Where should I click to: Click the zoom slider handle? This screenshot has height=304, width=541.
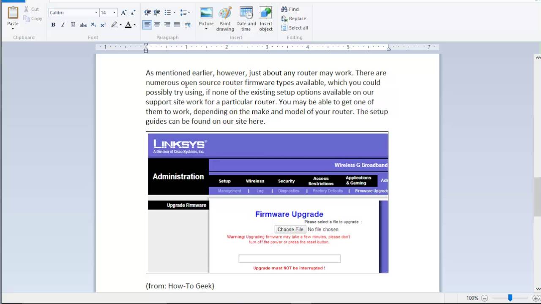coord(510,298)
